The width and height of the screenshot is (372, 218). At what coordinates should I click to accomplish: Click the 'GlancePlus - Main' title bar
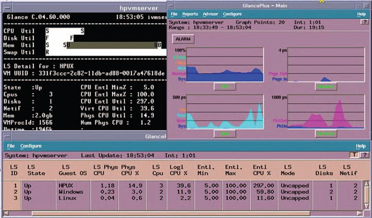pos(266,6)
